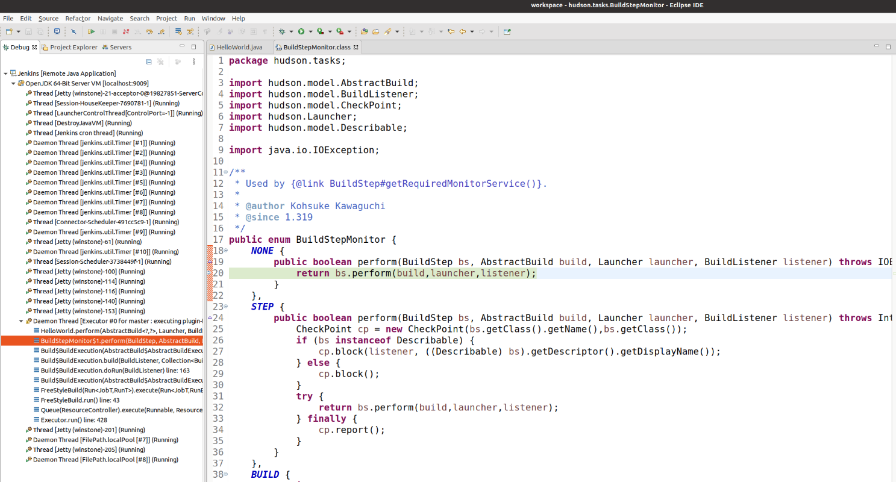Collapse the Jenkins Remote Java Application node
Image resolution: width=896 pixels, height=482 pixels.
coord(4,74)
